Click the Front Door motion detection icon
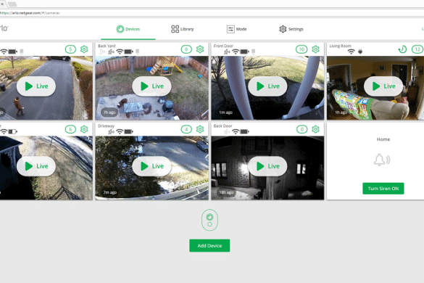Viewport: 424px width, 283px height. 227,52
